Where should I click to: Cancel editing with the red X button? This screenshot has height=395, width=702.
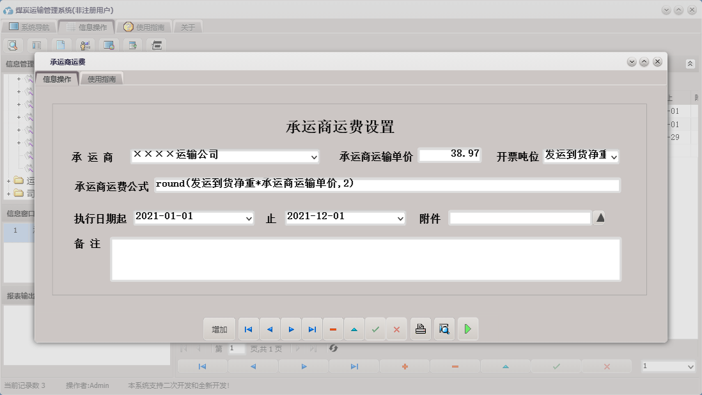(396, 329)
